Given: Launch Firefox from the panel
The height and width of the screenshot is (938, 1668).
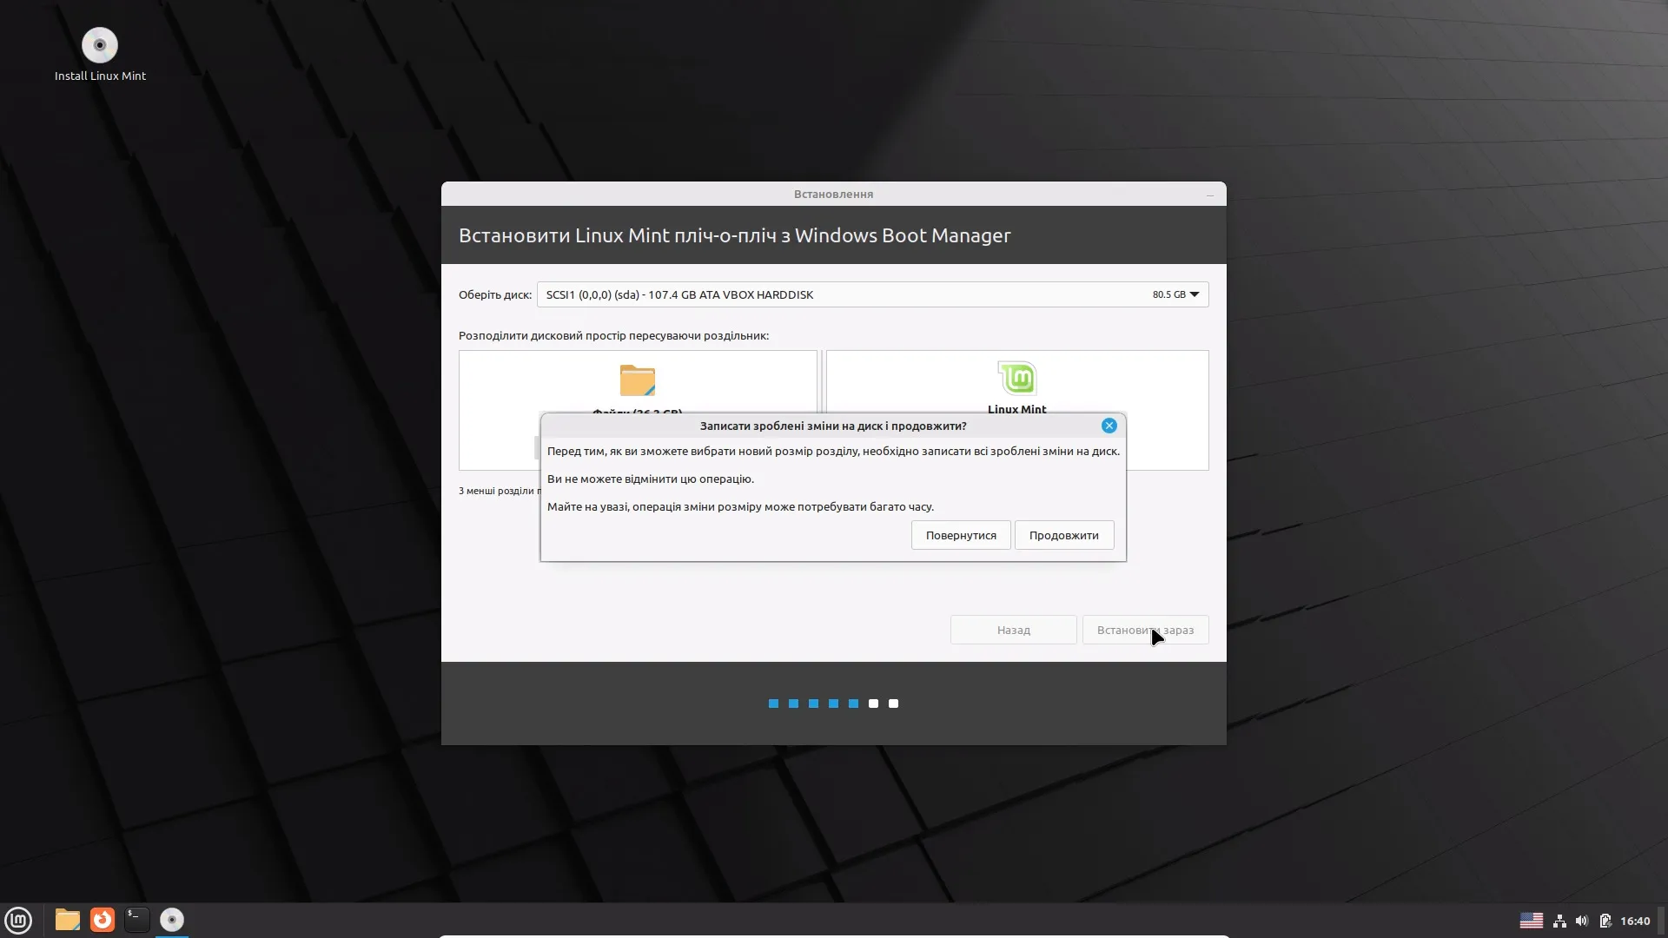Looking at the screenshot, I should tap(103, 920).
